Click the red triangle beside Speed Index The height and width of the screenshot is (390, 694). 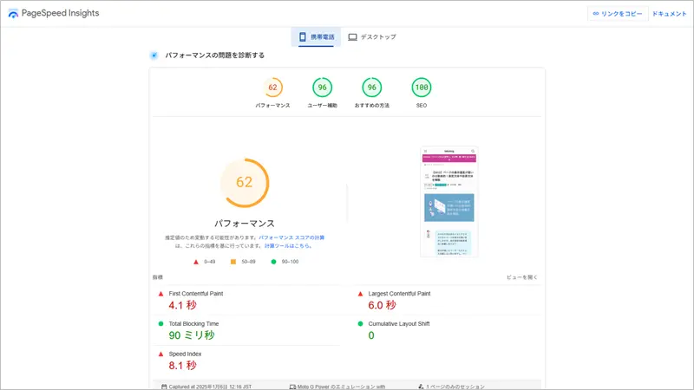[160, 354]
